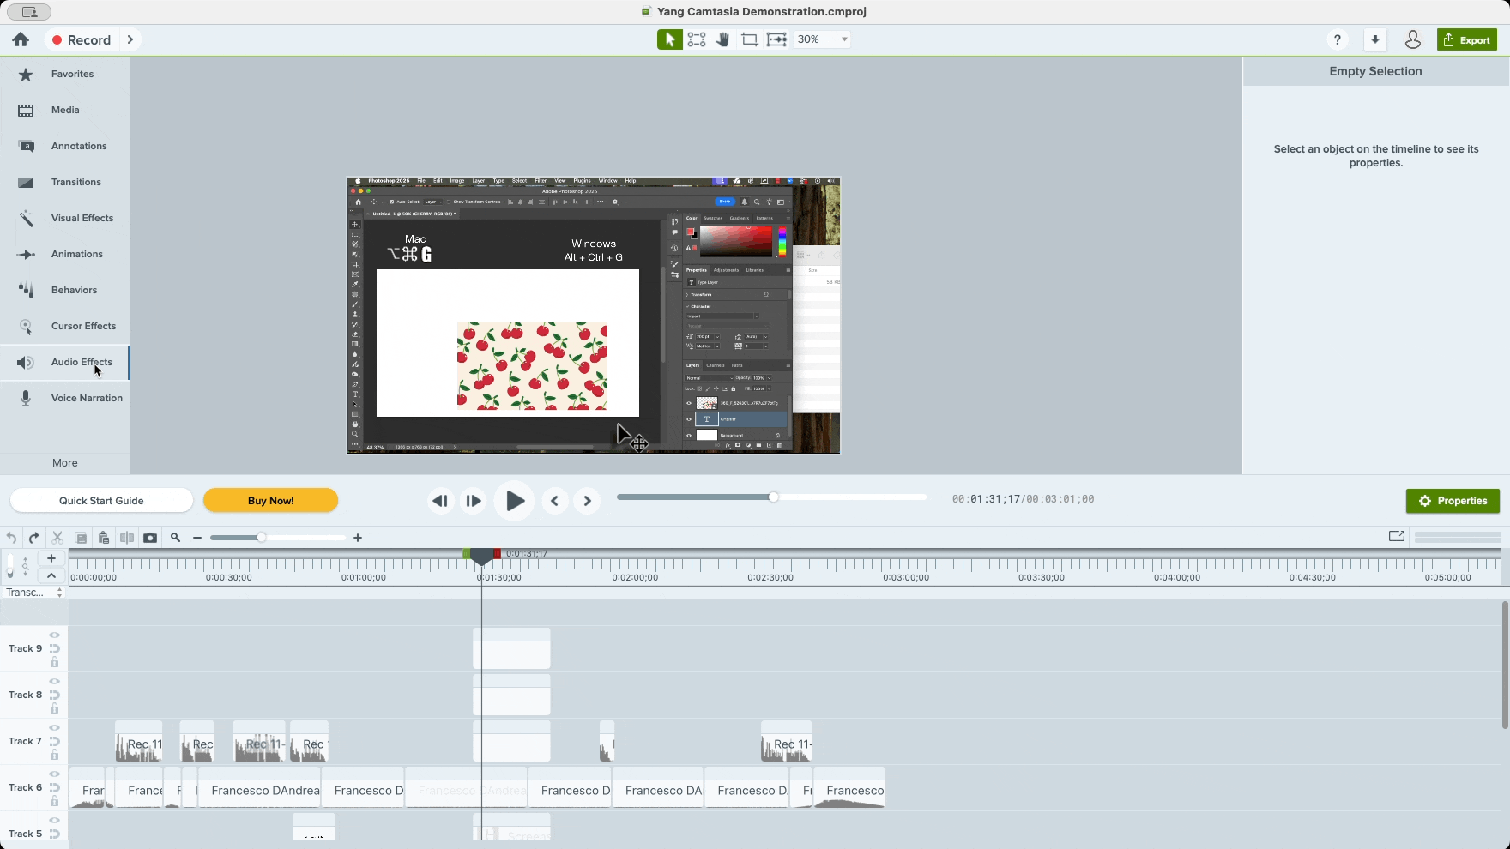Expand the Record options chevron
1510x849 pixels.
coord(130,39)
